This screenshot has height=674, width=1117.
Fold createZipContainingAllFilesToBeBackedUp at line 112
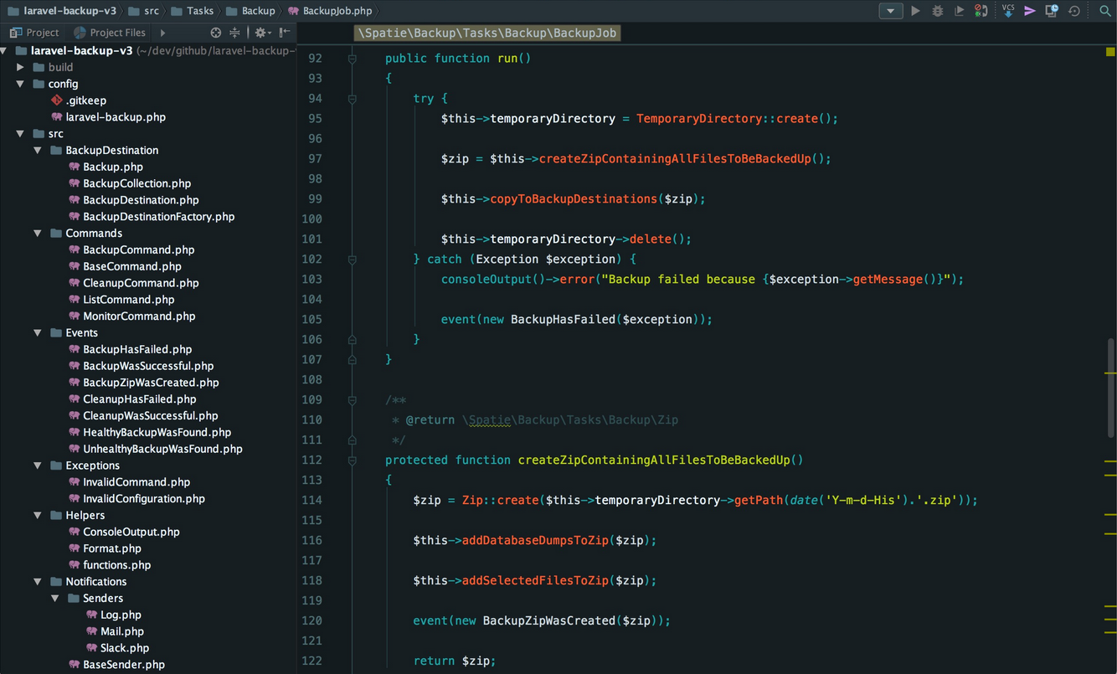pos(353,460)
